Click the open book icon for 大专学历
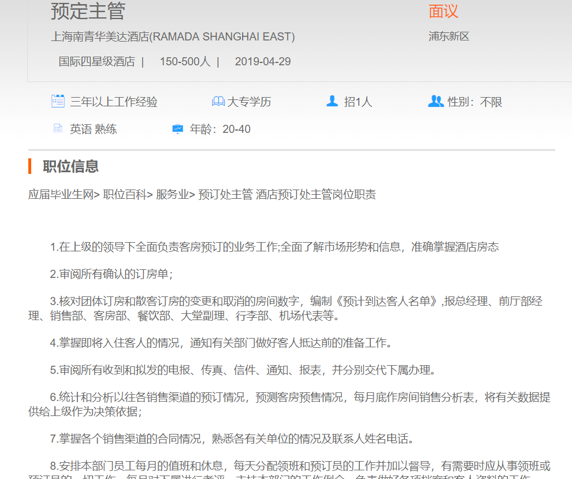The width and height of the screenshot is (572, 479). click(x=218, y=102)
